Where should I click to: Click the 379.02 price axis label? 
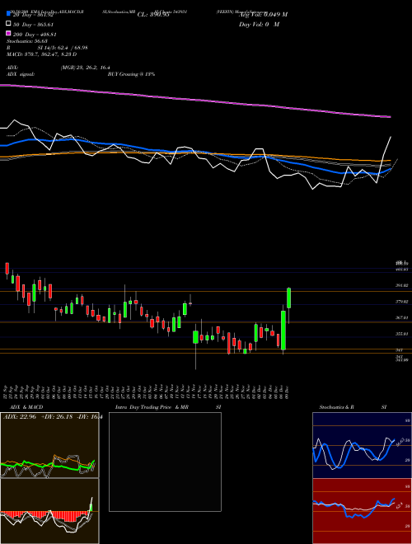click(401, 302)
